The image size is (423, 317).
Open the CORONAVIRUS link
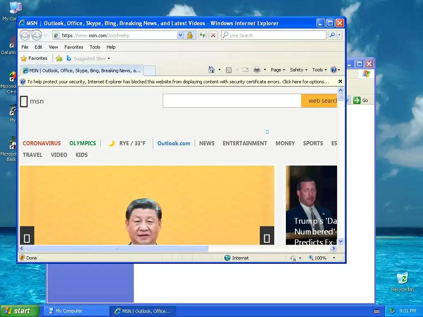click(42, 143)
